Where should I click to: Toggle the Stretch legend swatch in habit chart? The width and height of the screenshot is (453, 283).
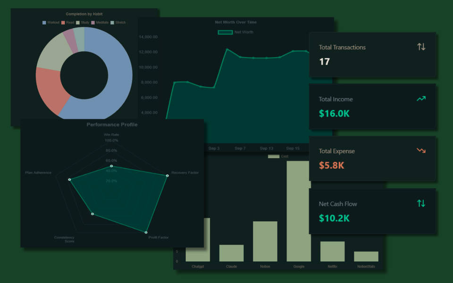click(x=112, y=23)
